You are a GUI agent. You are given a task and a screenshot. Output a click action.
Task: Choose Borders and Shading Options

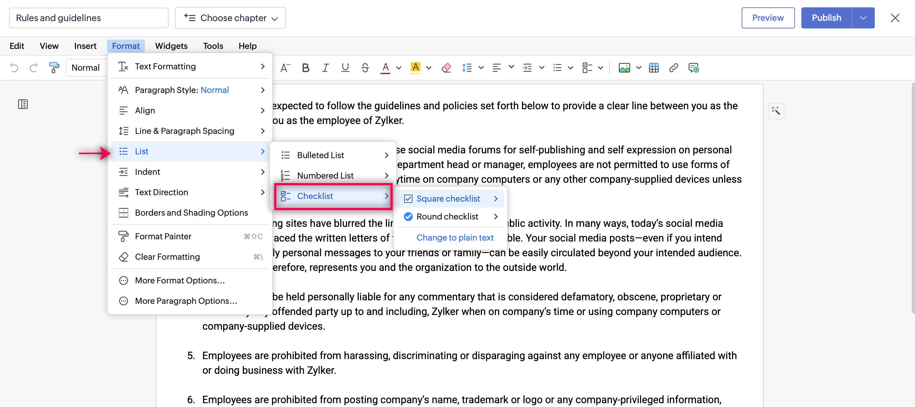pos(191,212)
